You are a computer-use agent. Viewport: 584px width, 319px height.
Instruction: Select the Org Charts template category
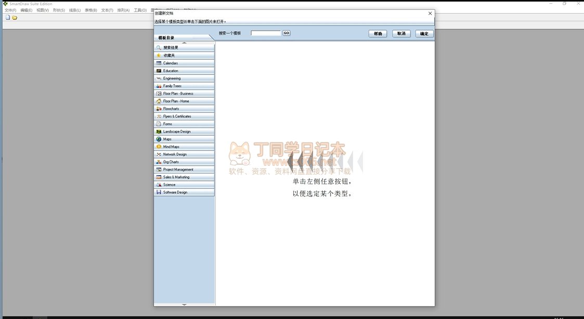point(185,162)
